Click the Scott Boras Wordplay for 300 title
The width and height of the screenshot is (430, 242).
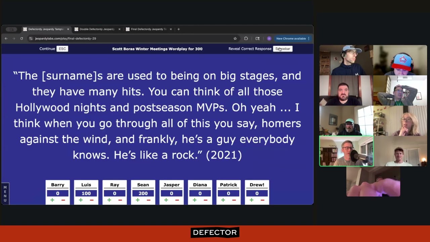(x=157, y=49)
